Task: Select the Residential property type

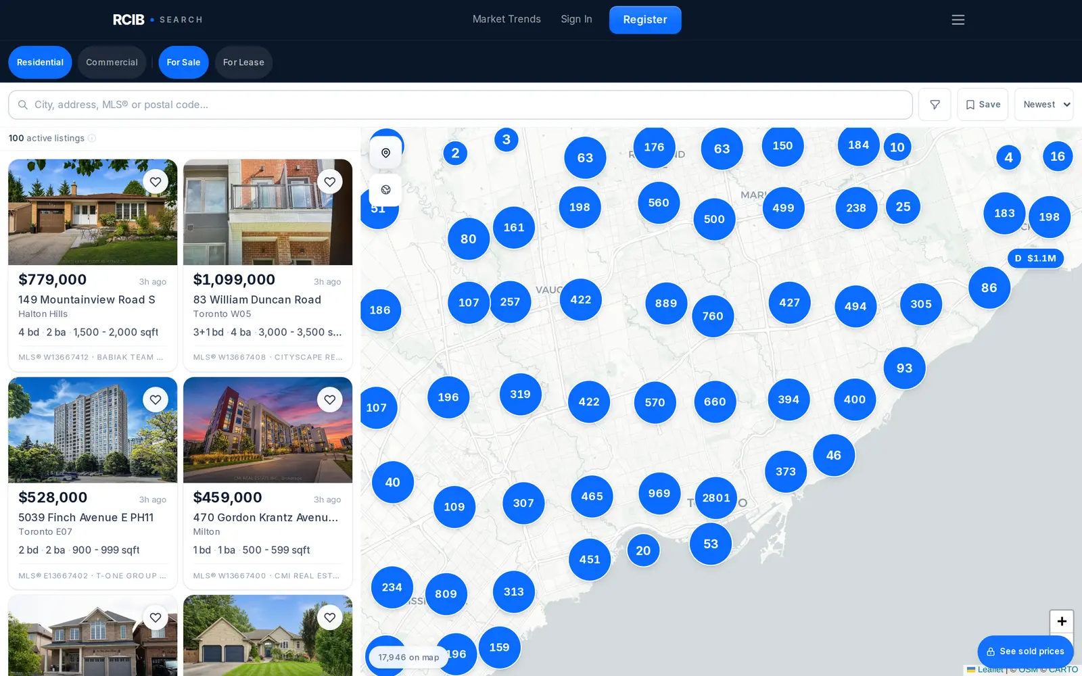Action: pyautogui.click(x=40, y=62)
